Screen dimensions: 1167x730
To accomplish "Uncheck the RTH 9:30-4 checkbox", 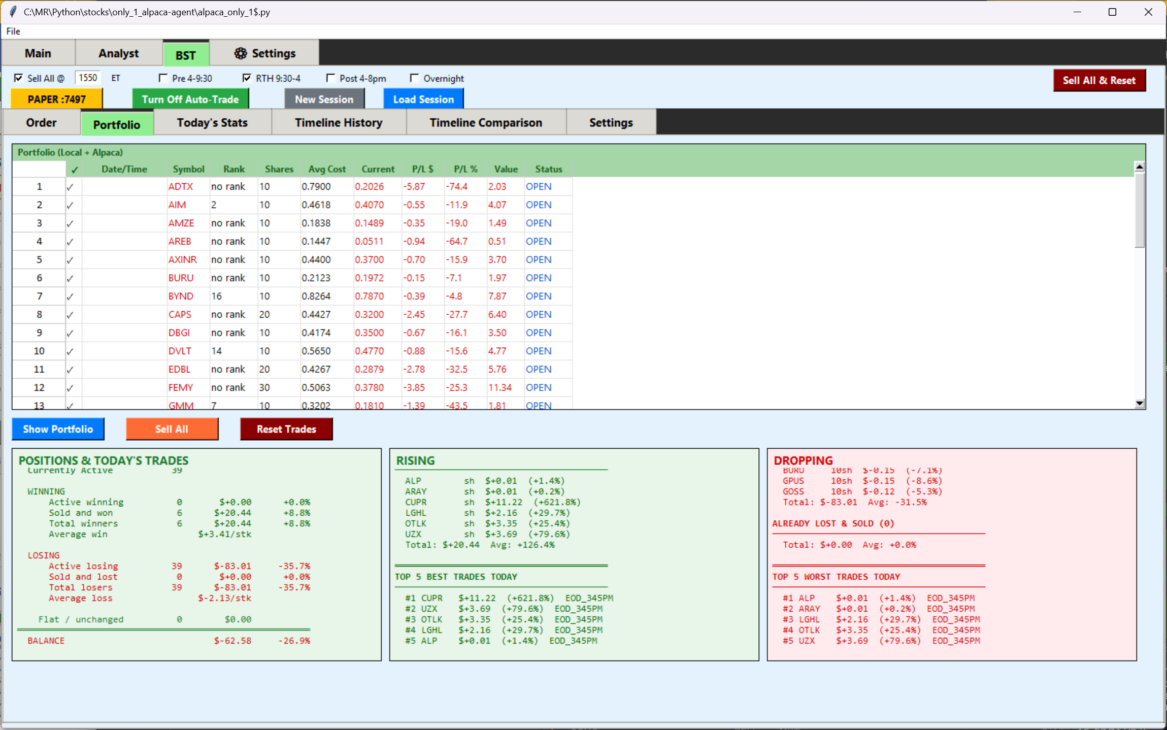I will coord(247,78).
